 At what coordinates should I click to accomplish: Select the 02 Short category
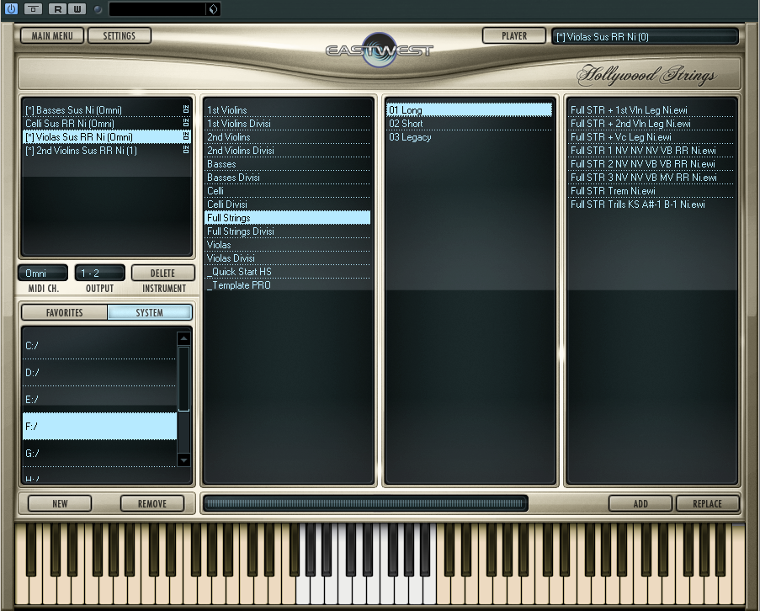[469, 124]
